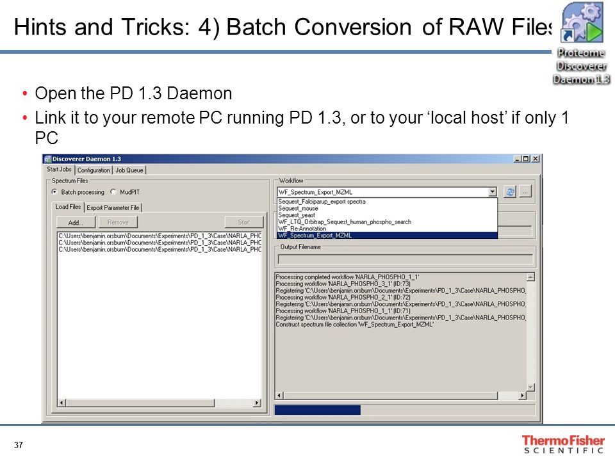Select the first NARLA_PHO file path row
This screenshot has width=615, height=461.
pos(160,236)
